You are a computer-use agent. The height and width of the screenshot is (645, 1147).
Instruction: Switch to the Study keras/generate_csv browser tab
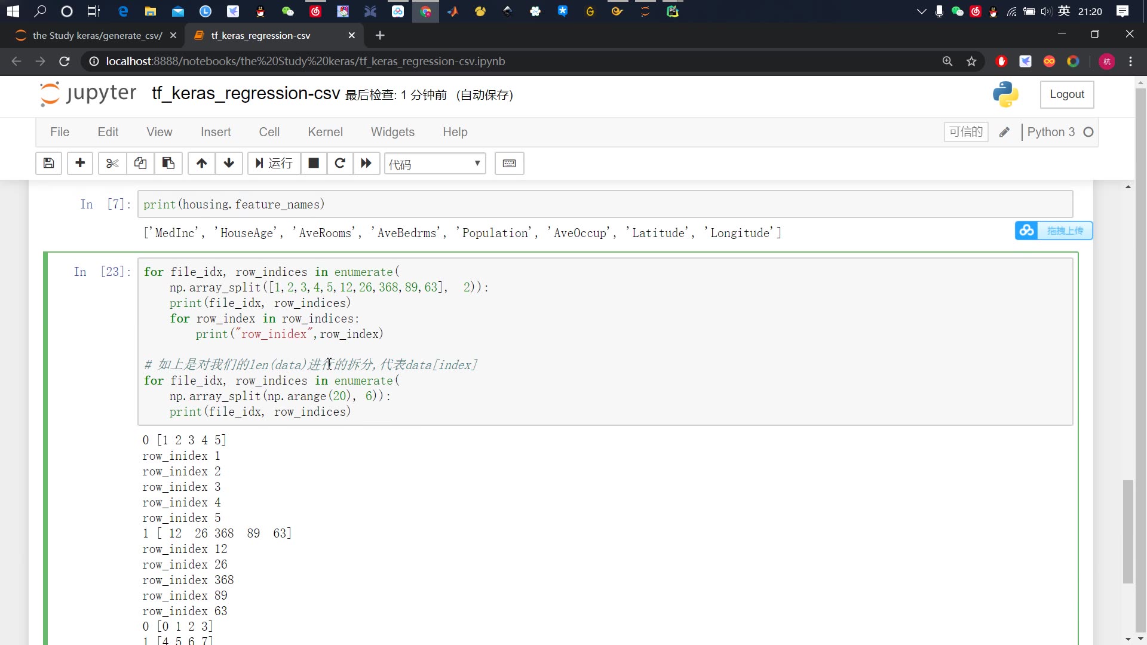(x=97, y=36)
